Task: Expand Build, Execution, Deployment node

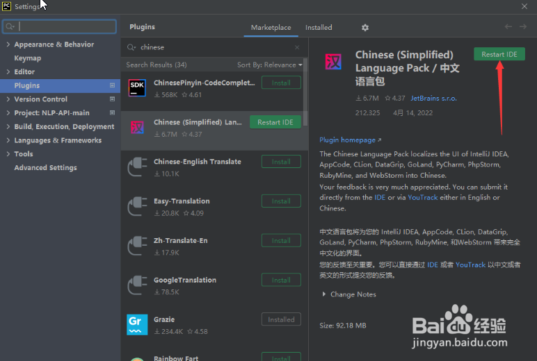Action: click(8, 126)
